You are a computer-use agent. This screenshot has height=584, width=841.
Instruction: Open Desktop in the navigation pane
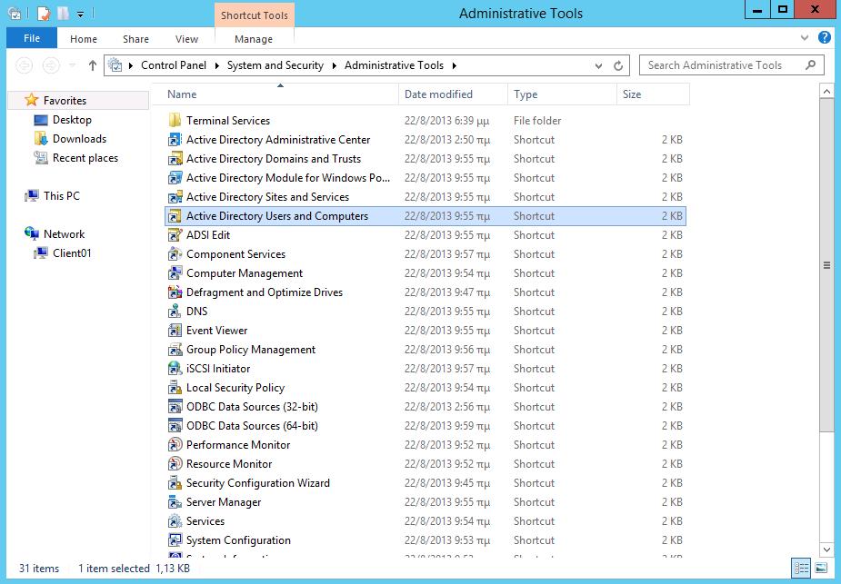tap(72, 120)
